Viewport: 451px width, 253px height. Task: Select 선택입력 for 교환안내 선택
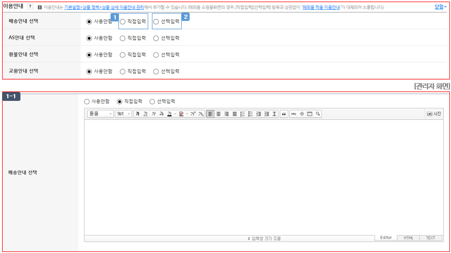point(156,72)
